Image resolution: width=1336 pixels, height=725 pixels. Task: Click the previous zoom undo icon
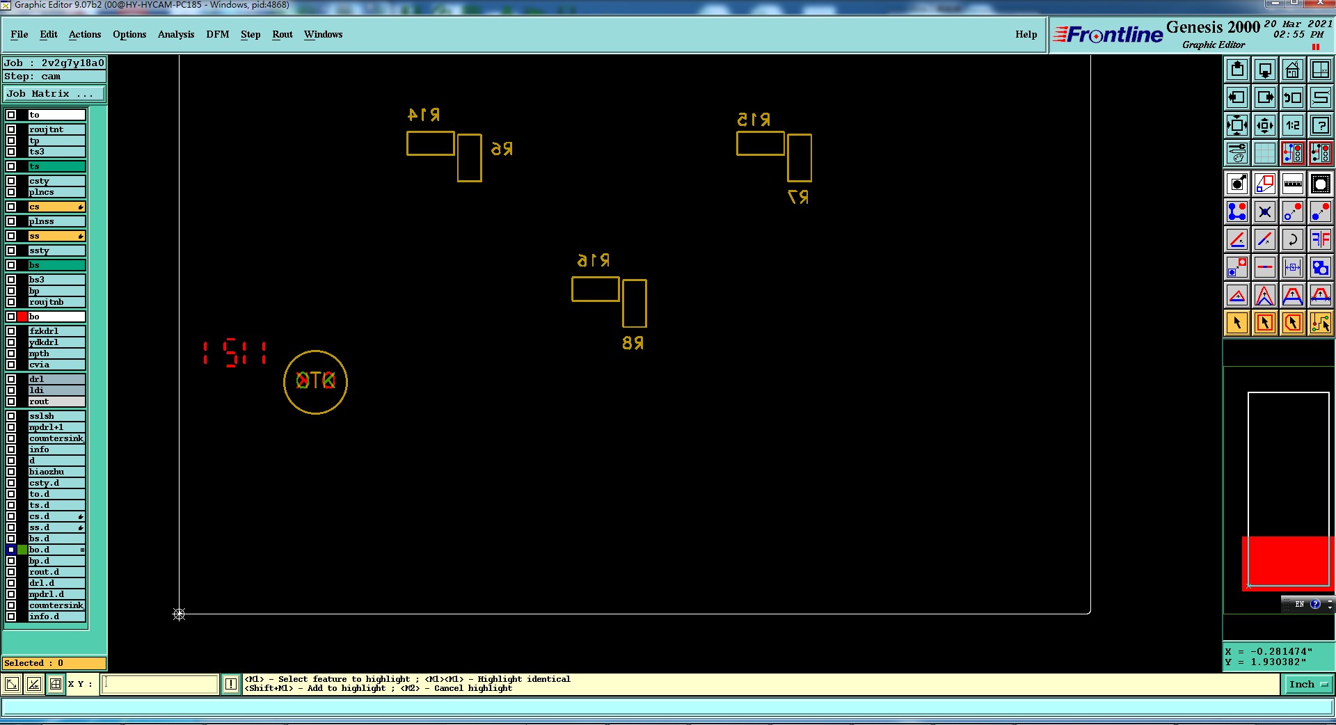[x=1293, y=97]
